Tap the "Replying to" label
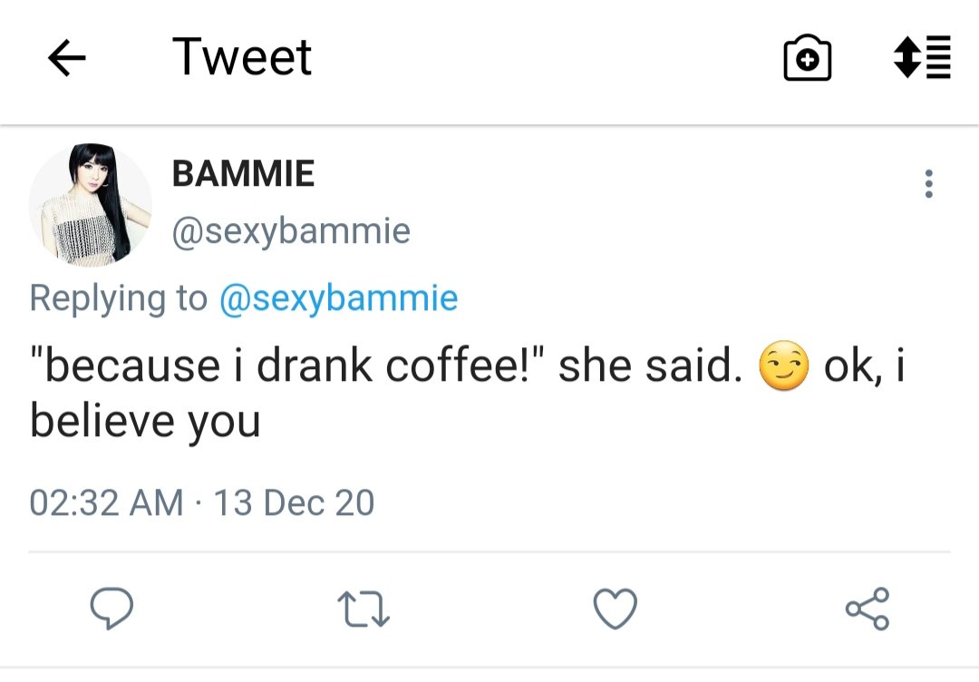Viewport: 979px width, 682px height. (x=118, y=297)
